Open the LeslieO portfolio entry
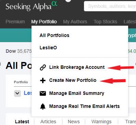This screenshot has width=136, height=125. pyautogui.click(x=48, y=48)
